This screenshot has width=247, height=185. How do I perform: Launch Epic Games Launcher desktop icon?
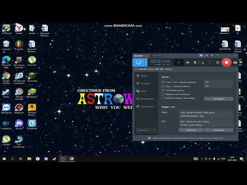pyautogui.click(x=19, y=62)
